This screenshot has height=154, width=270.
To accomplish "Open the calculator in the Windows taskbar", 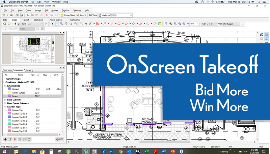I will pos(51,151).
